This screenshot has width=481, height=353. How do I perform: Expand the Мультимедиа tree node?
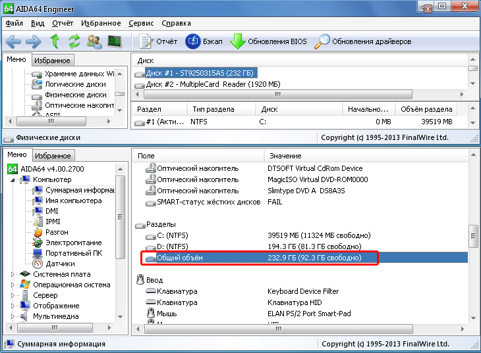(x=13, y=317)
